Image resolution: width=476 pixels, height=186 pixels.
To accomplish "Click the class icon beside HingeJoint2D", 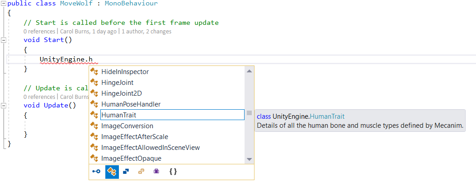I will click(94, 93).
